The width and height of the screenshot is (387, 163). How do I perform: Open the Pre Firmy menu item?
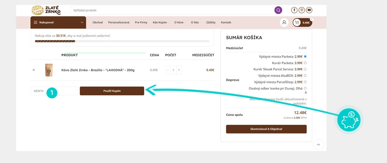pyautogui.click(x=141, y=22)
